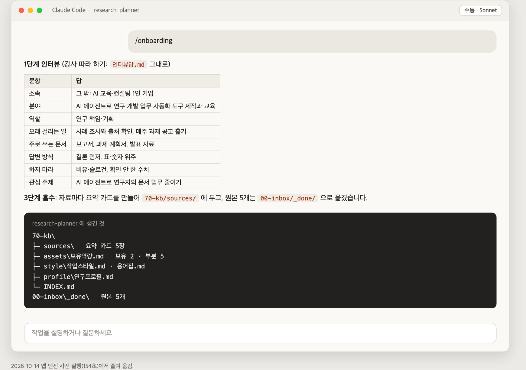Viewport: 526px width, 370px height.
Task: Click cell starting AI 에이전트로 연구·개발 업무
Action: [x=146, y=106]
